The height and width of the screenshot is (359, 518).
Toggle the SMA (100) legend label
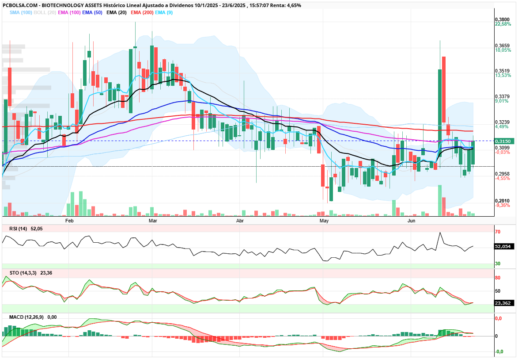tap(20, 12)
